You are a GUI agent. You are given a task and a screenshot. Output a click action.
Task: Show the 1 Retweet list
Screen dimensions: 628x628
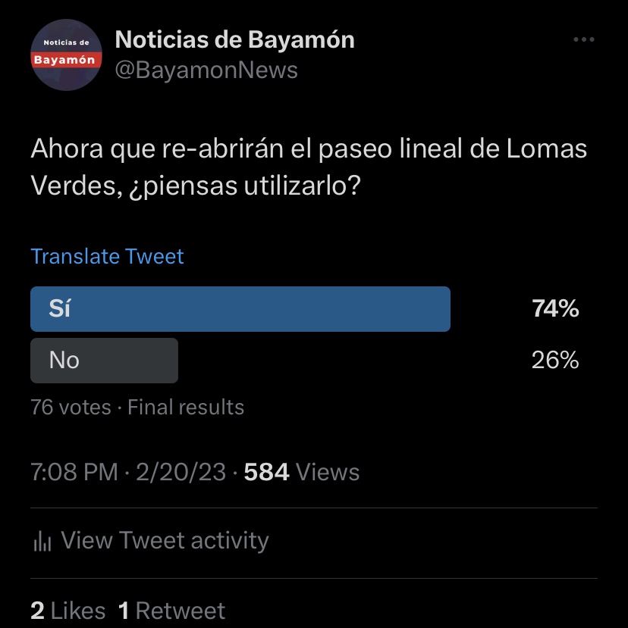[x=172, y=611]
